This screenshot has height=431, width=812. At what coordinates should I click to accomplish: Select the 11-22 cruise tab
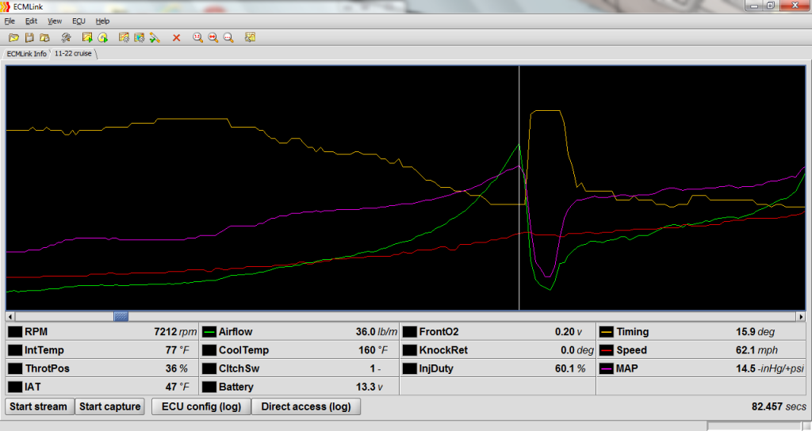tap(73, 53)
